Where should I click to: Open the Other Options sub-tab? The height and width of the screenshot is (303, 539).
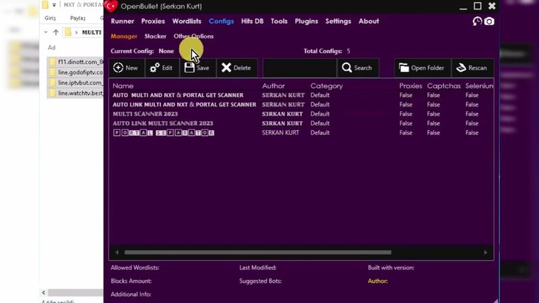coord(193,36)
